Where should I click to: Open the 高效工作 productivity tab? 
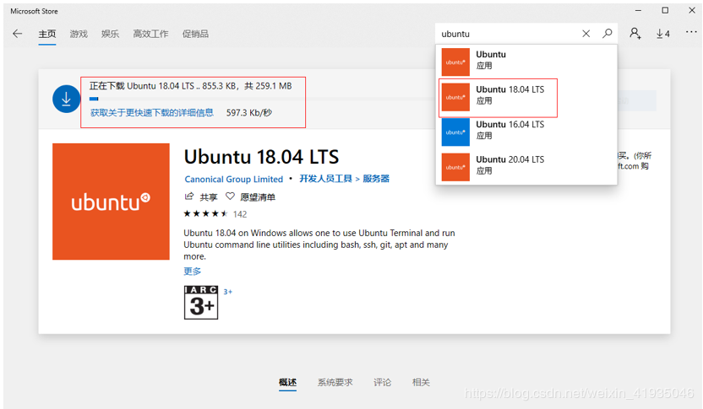(x=150, y=34)
